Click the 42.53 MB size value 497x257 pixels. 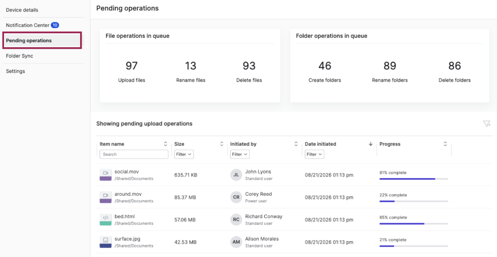pyautogui.click(x=186, y=243)
